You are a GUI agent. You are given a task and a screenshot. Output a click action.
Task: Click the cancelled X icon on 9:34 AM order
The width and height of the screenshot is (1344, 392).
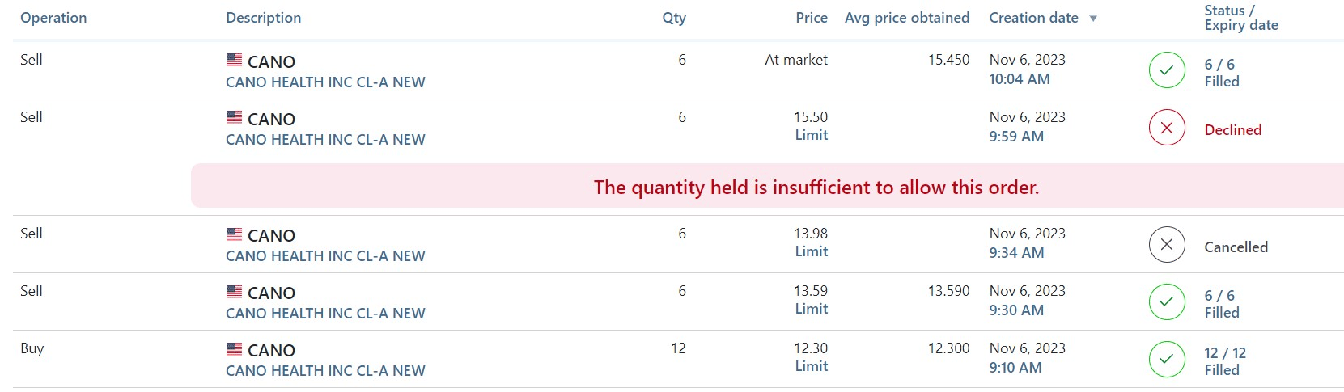[x=1166, y=245]
